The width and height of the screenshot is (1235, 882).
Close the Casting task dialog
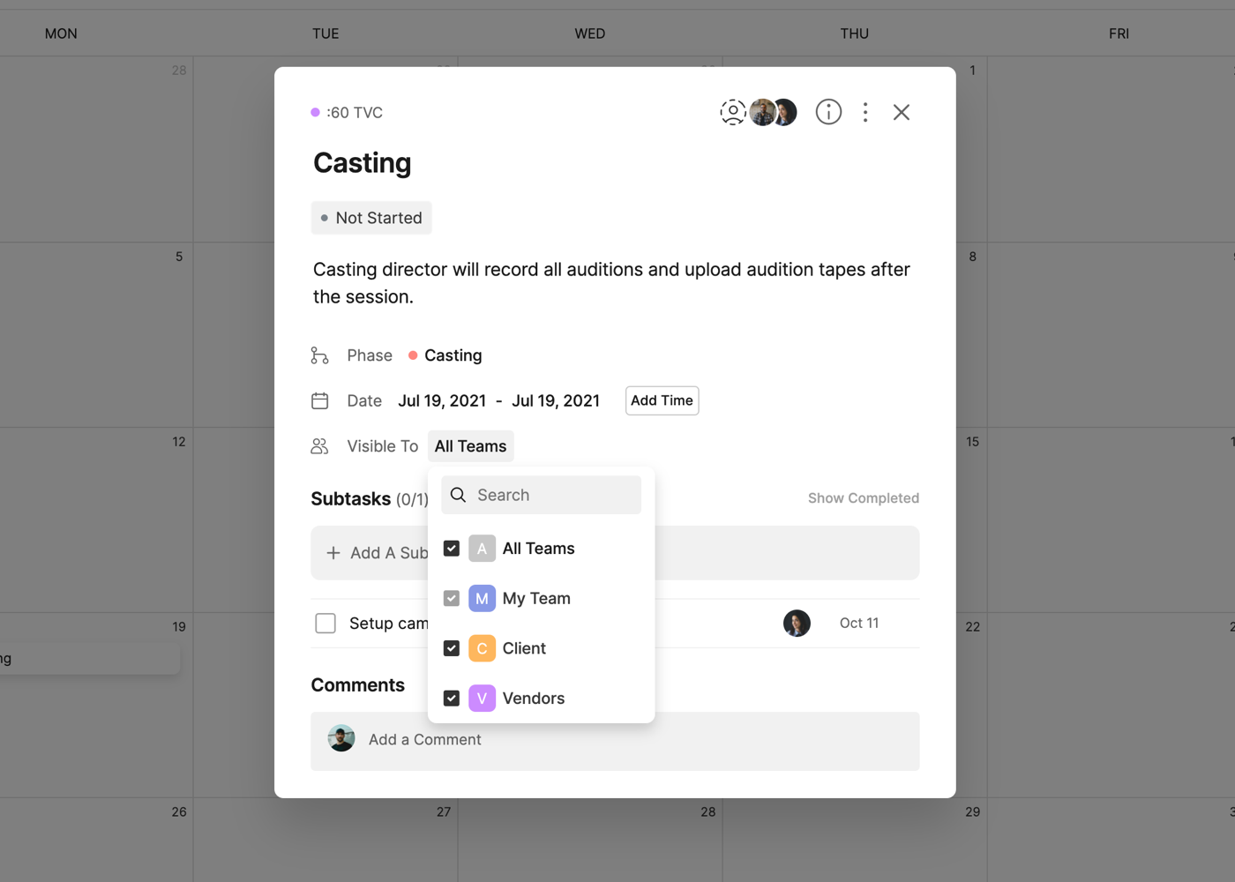click(901, 112)
